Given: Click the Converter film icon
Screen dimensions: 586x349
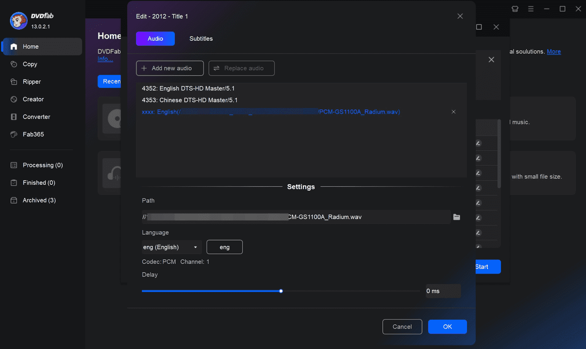Looking at the screenshot, I should [14, 117].
